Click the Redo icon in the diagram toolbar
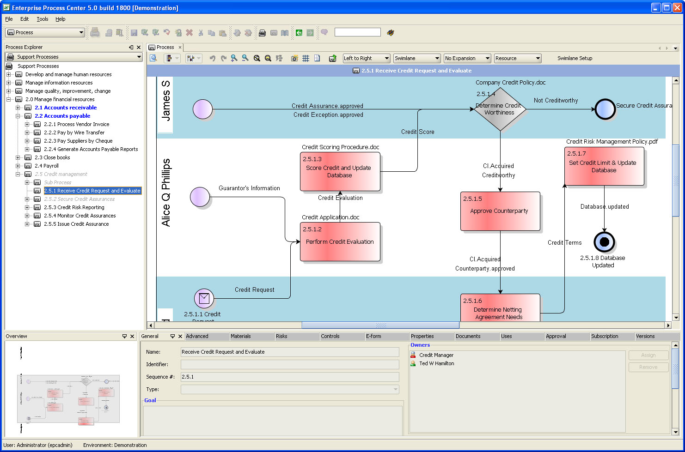 pyautogui.click(x=223, y=58)
